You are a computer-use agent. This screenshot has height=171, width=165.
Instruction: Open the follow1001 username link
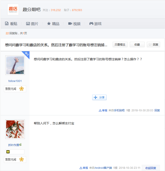coord(15,81)
